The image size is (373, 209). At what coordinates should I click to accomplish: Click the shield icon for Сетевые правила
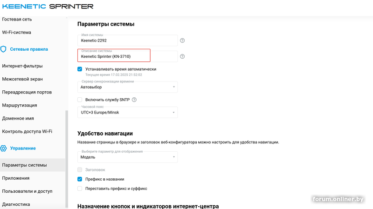click(x=4, y=49)
